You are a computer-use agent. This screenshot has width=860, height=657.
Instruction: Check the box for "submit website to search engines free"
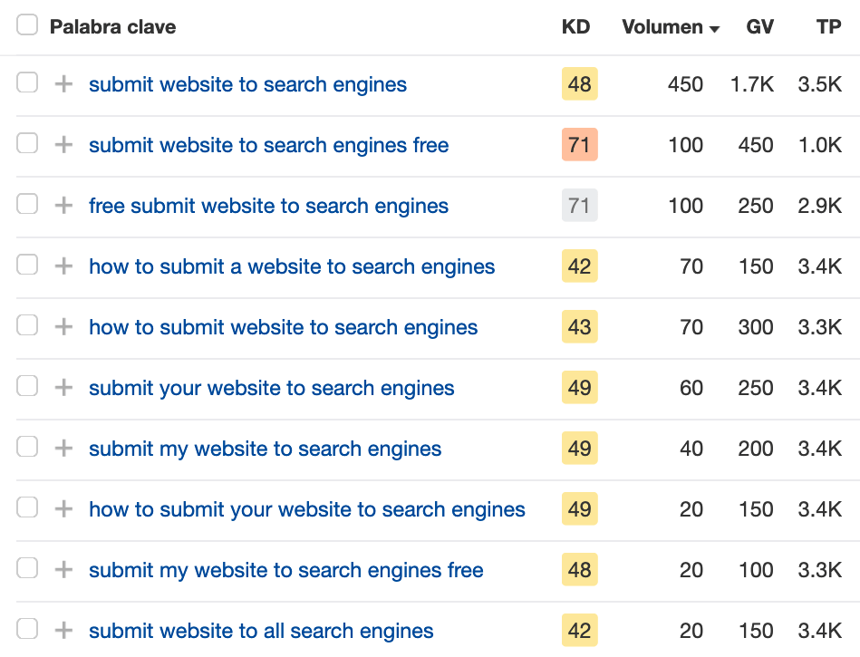click(x=27, y=143)
